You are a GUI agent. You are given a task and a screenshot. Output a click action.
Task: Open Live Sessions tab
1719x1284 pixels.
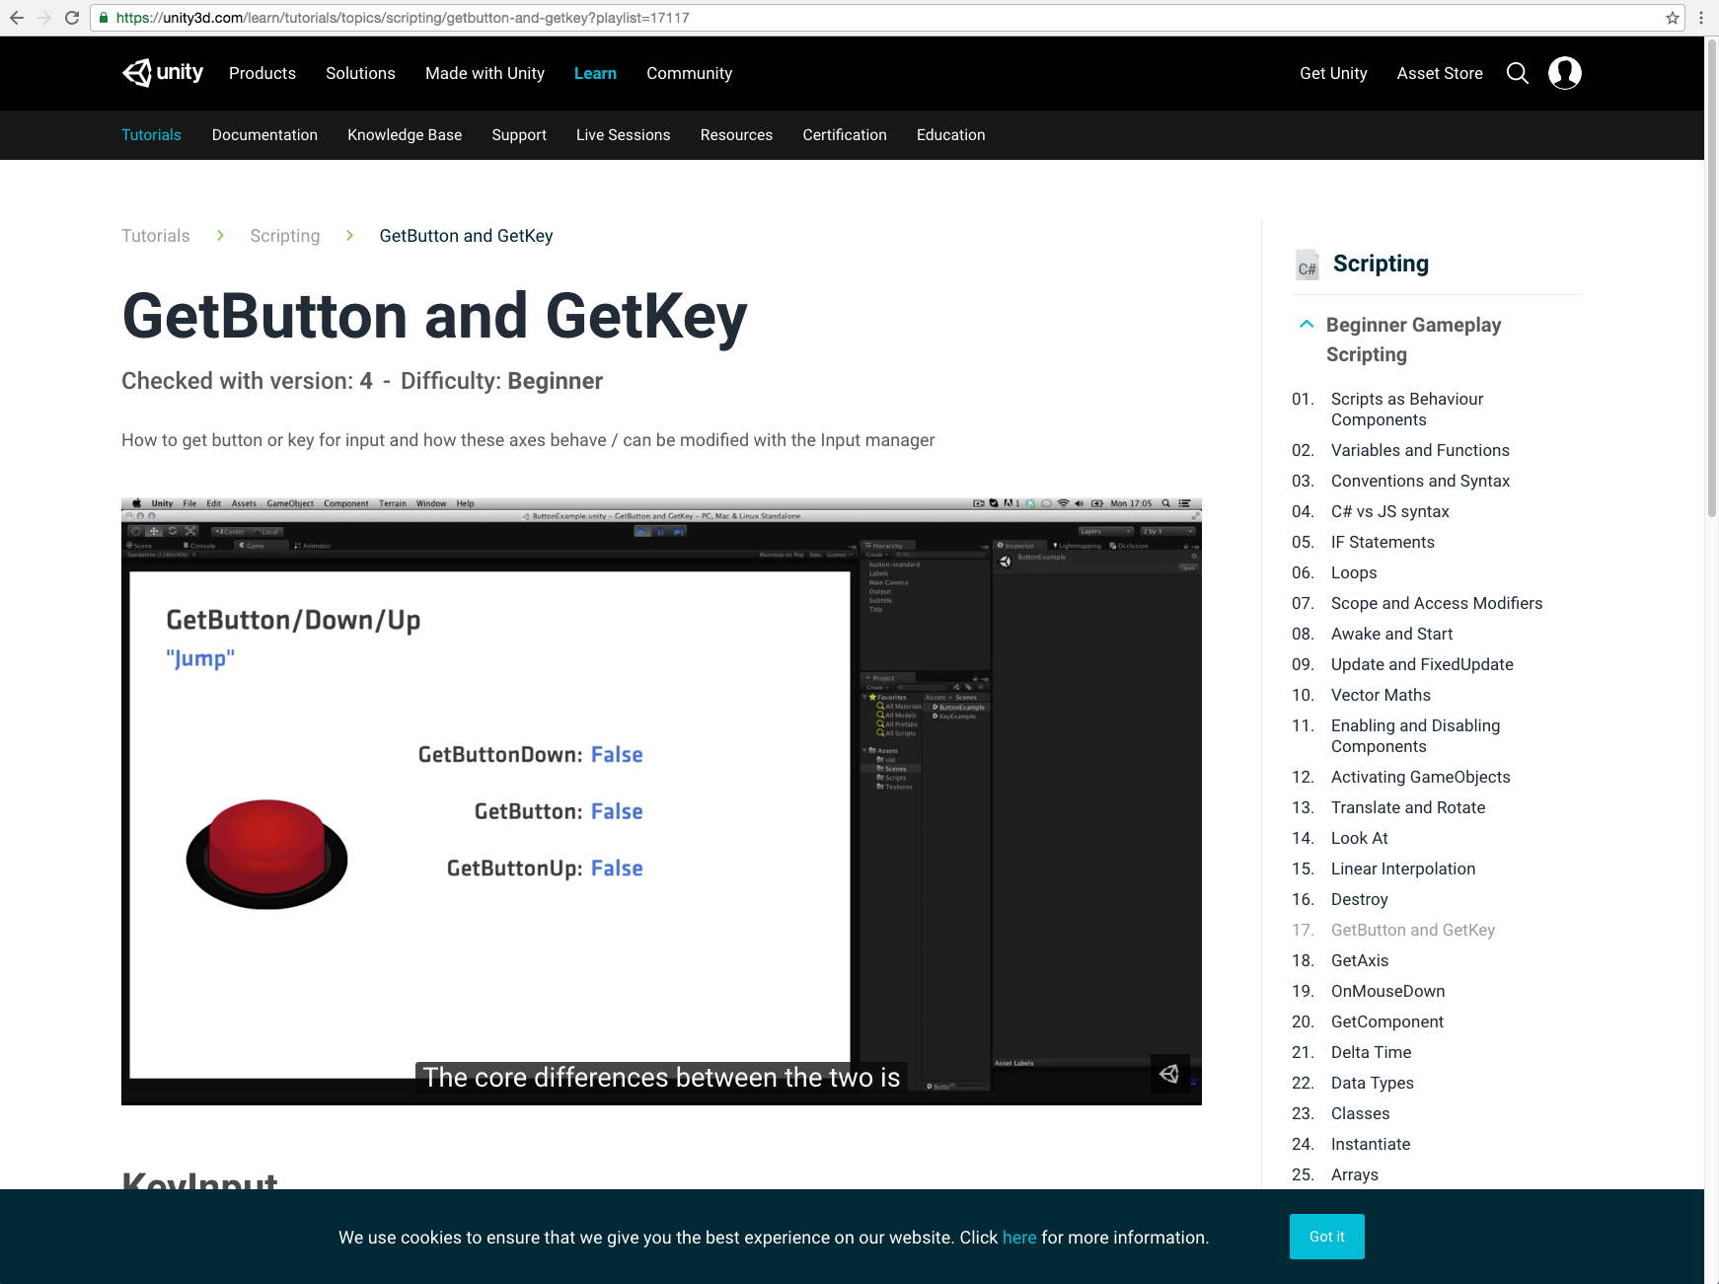623,135
